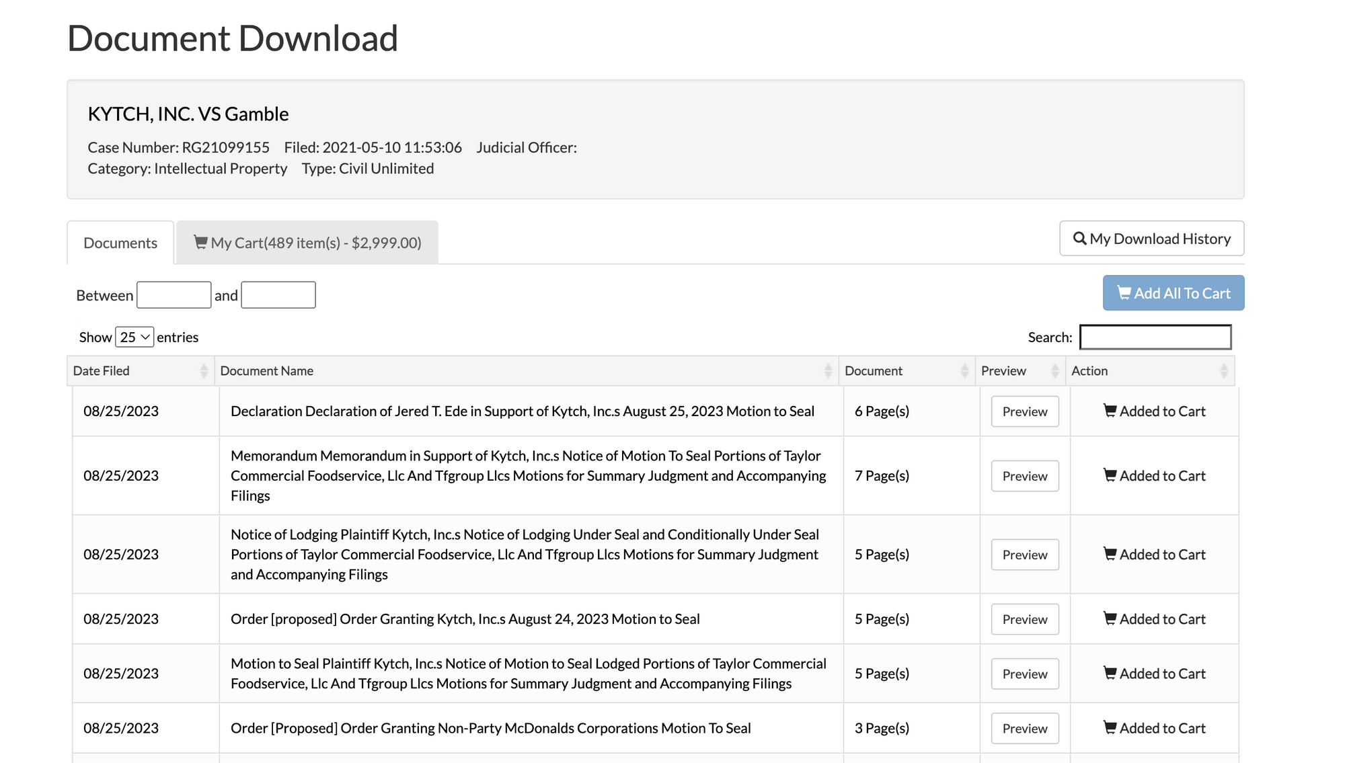Screen dimensions: 1345x763
Task: Click Added to Cart icon for Jered Ede declaration
Action: [x=1110, y=411]
